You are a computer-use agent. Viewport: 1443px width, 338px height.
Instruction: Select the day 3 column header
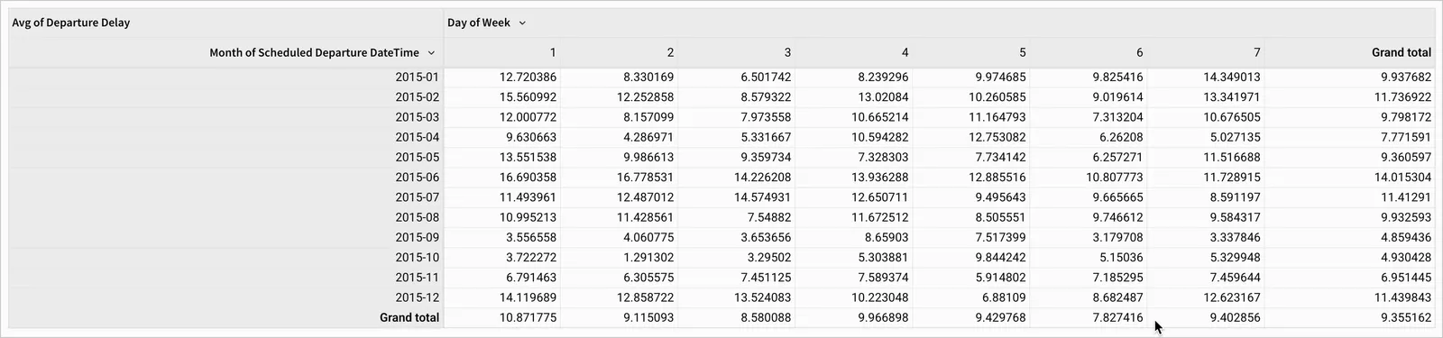pyautogui.click(x=787, y=52)
